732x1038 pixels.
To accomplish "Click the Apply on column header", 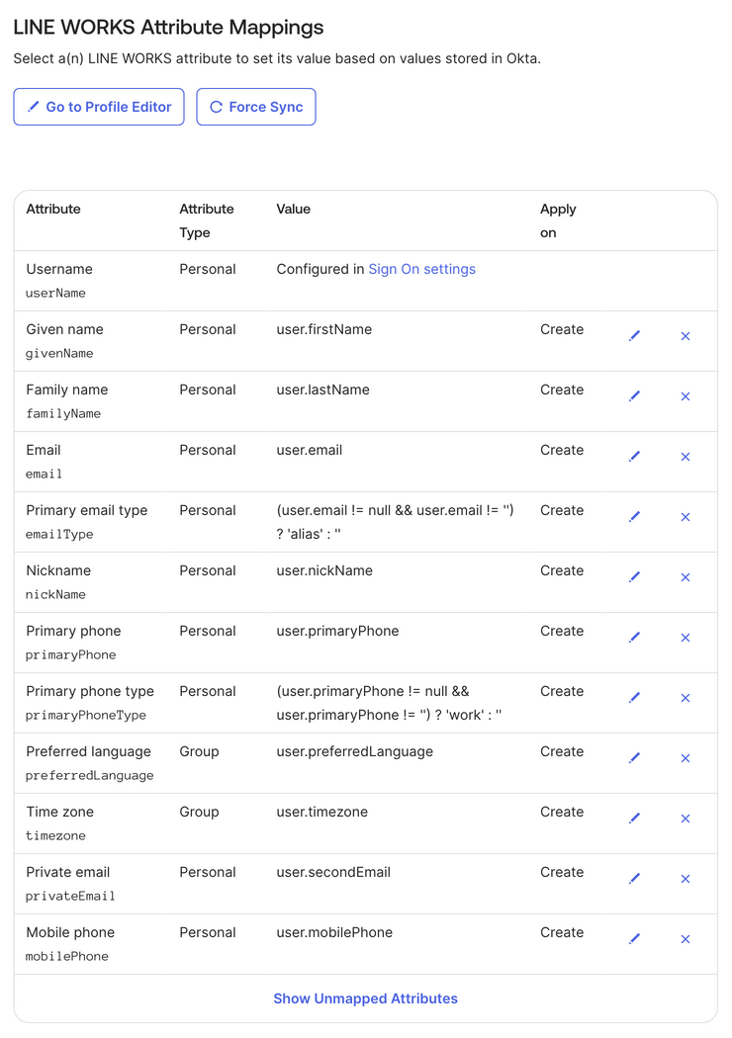I will point(558,220).
